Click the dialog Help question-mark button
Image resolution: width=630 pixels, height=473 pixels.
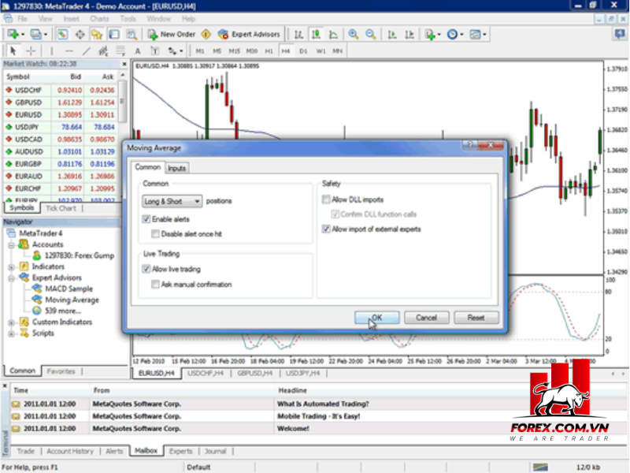(x=469, y=145)
